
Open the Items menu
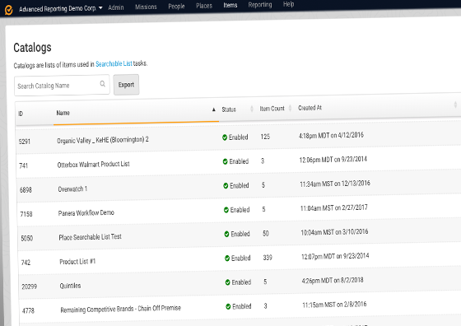click(230, 5)
